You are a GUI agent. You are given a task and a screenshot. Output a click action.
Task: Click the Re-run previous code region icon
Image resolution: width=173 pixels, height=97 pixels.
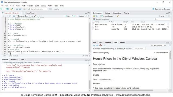(74, 16)
